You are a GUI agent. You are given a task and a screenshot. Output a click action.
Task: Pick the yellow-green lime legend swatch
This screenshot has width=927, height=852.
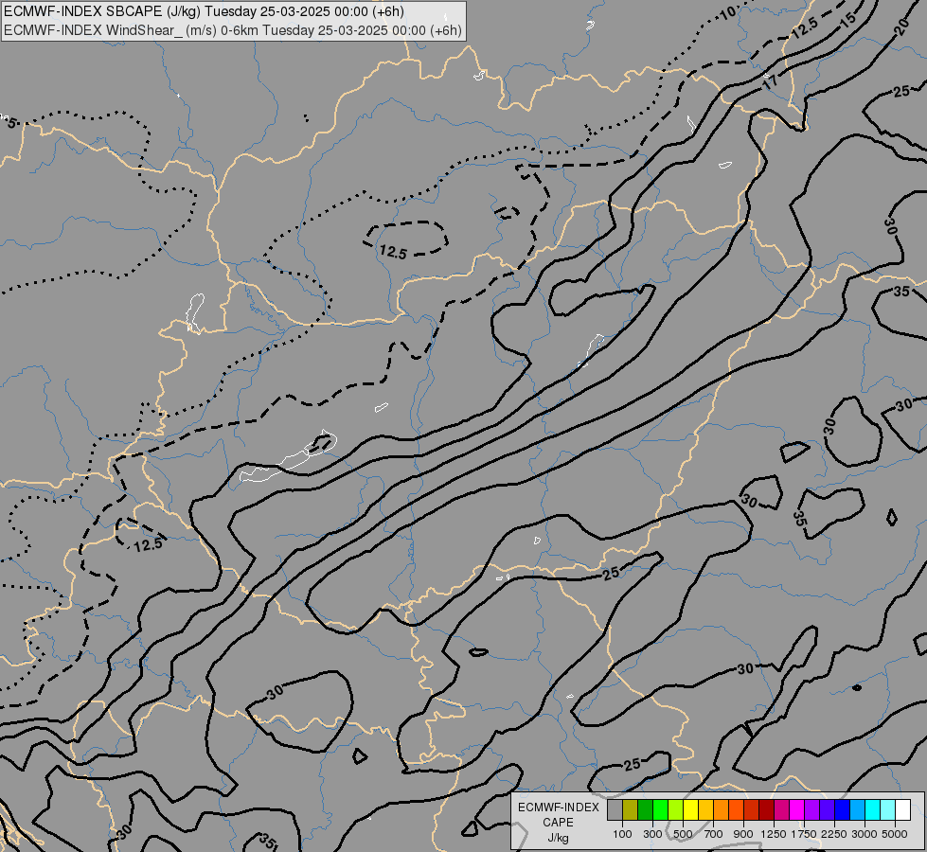click(676, 809)
